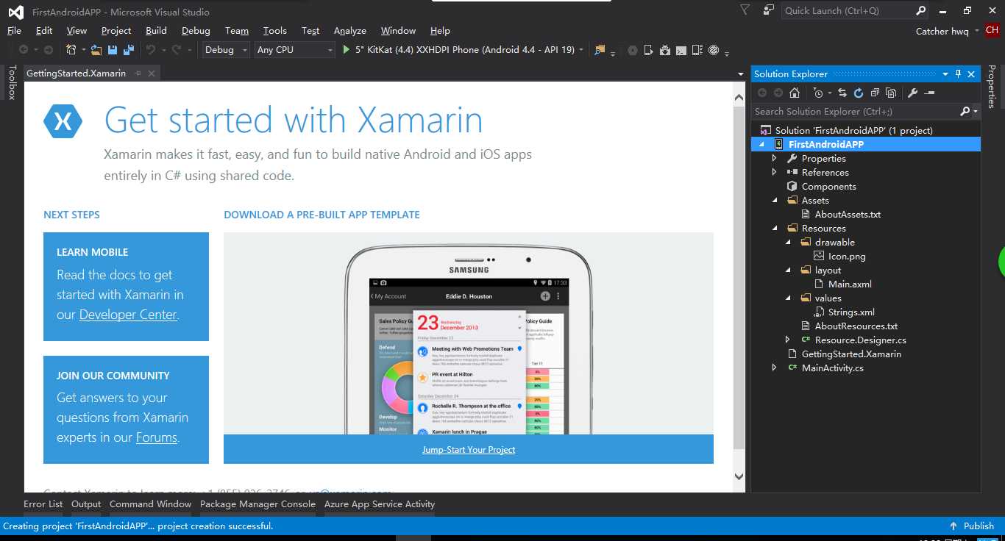Click the Android adb command prompt icon

tap(681, 50)
